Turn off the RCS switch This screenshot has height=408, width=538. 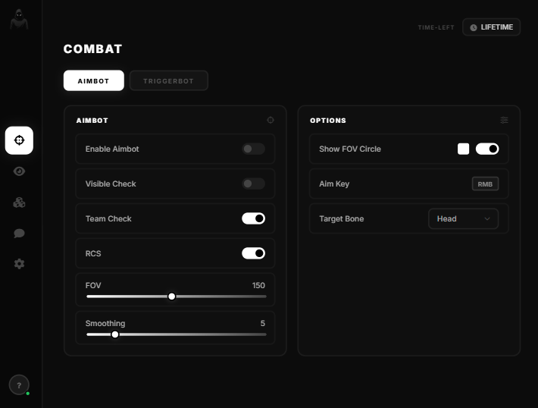(253, 253)
